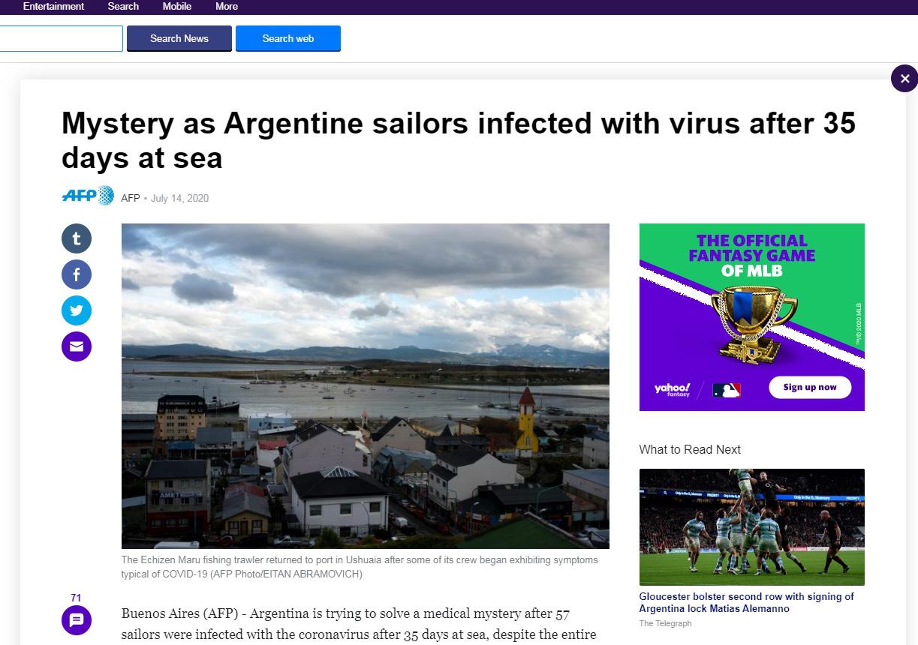Share article on Tumblr icon
Screen dimensions: 918x645
pyautogui.click(x=76, y=238)
